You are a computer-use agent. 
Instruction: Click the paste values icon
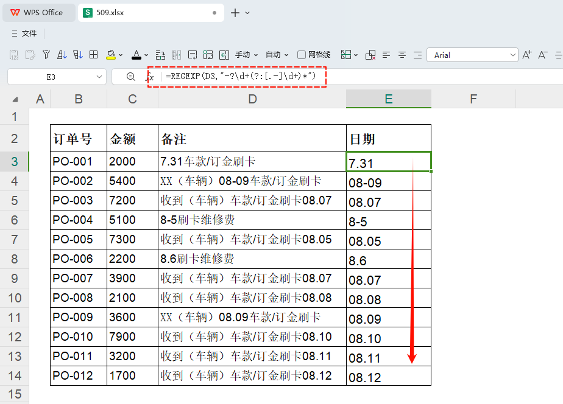point(14,55)
